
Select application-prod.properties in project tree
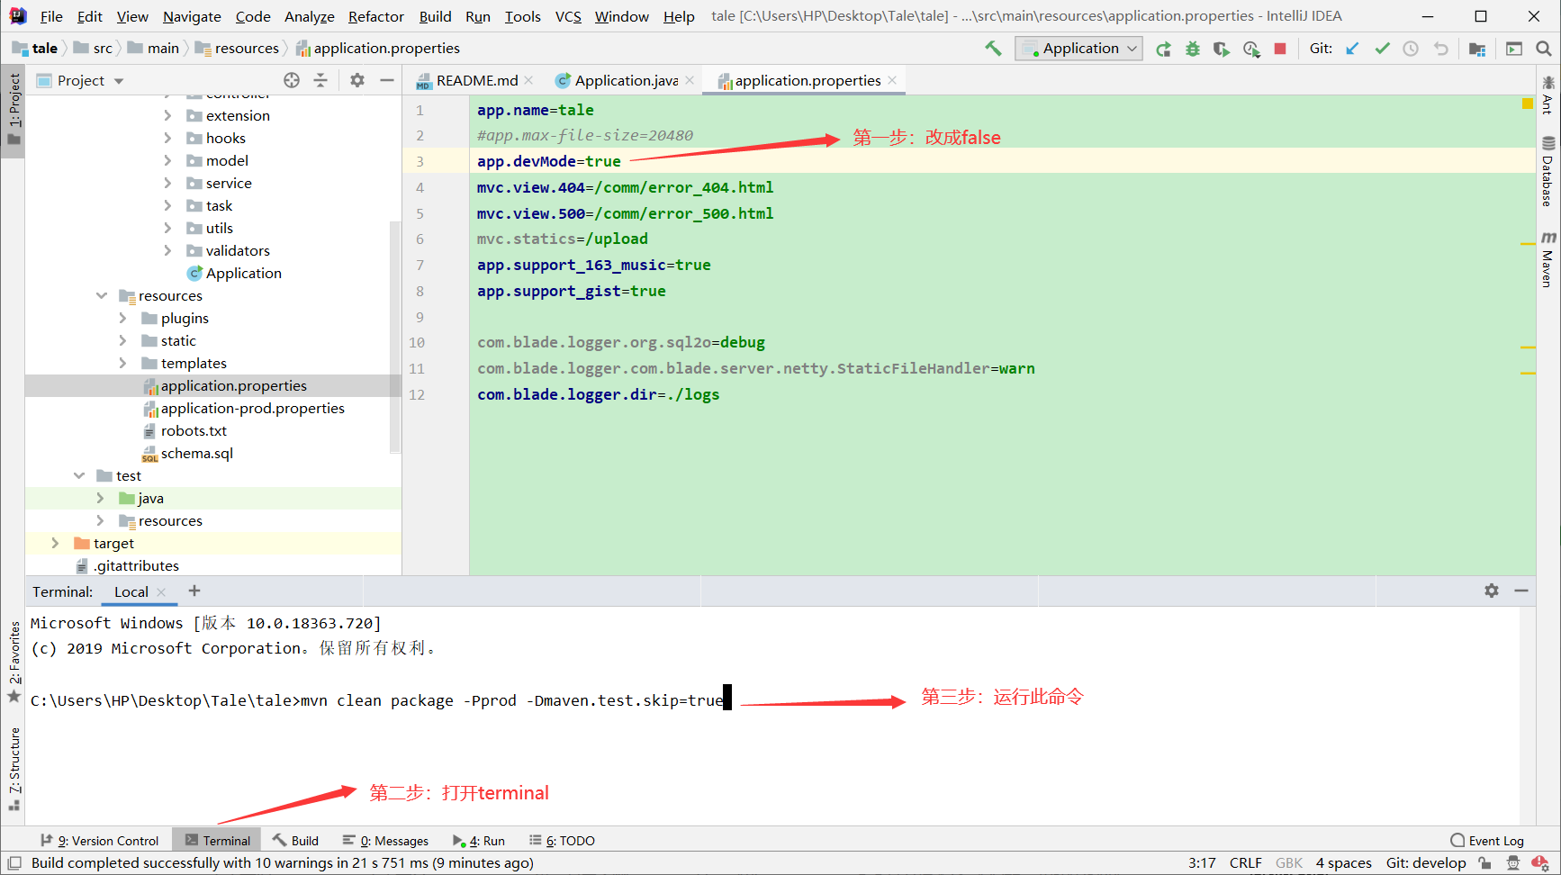253,408
